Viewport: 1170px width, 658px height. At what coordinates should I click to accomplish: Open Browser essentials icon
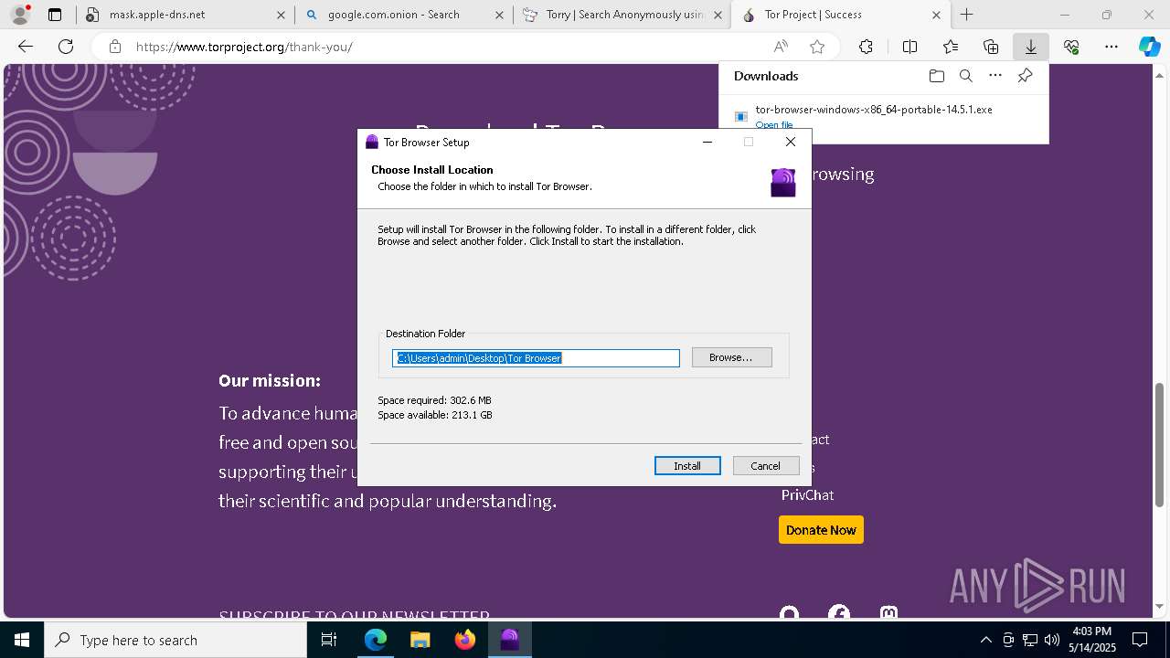click(1071, 47)
